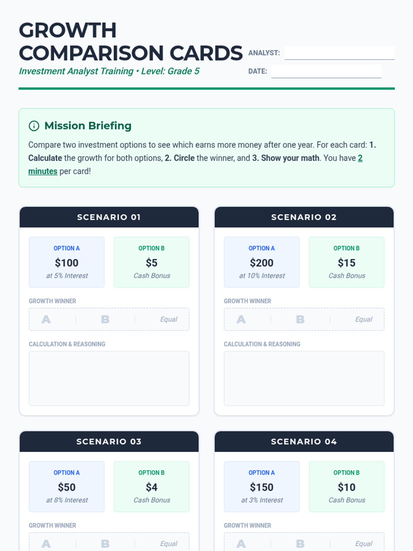
Task: Select winner A in Scenario 01
Action: point(46,319)
